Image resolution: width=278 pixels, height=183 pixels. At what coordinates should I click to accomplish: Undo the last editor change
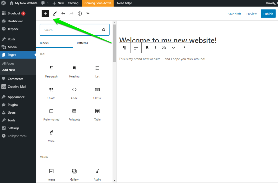(x=63, y=14)
